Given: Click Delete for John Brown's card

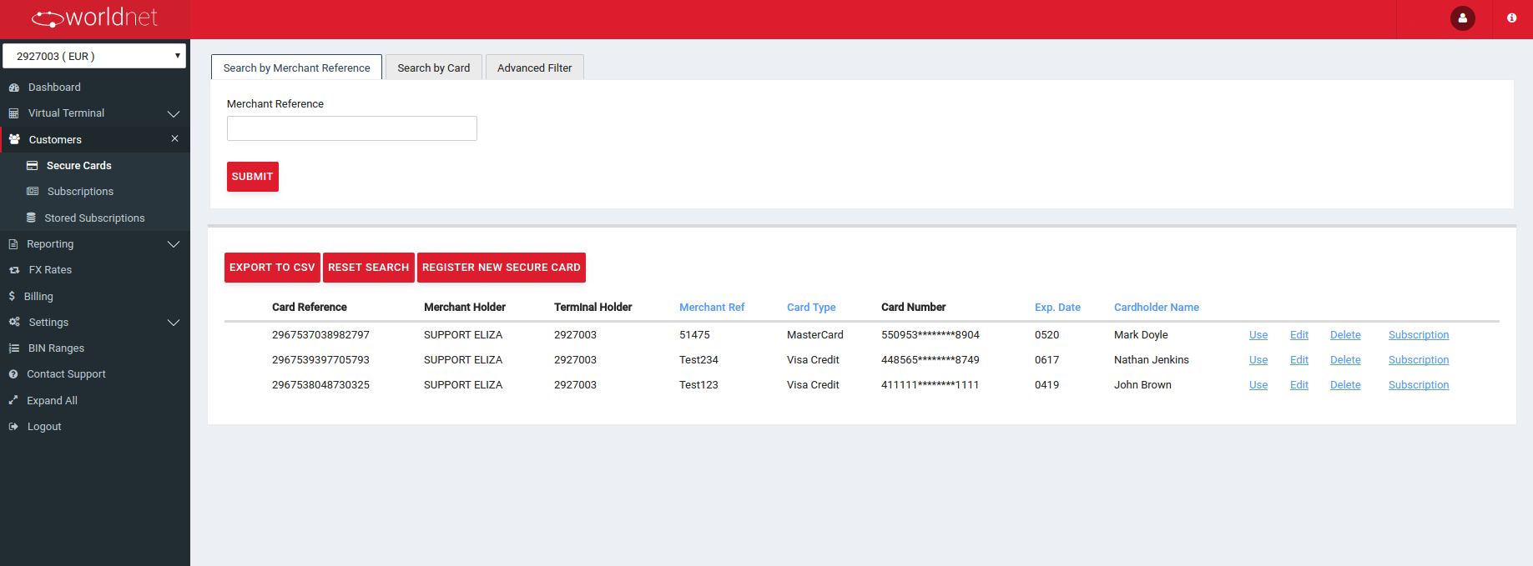Looking at the screenshot, I should [x=1345, y=385].
